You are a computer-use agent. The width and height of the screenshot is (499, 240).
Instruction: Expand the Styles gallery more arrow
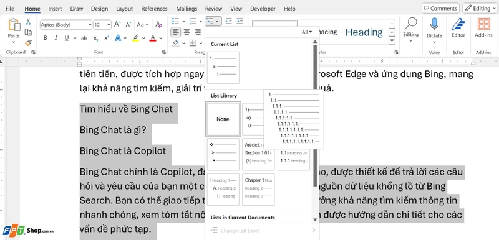pyautogui.click(x=392, y=40)
